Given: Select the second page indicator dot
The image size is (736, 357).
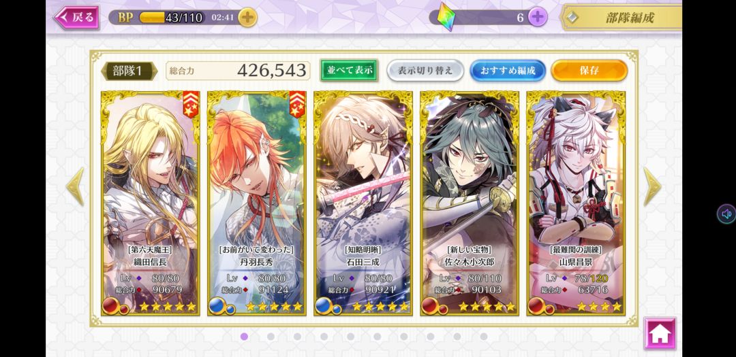Looking at the screenshot, I should coord(271,337).
